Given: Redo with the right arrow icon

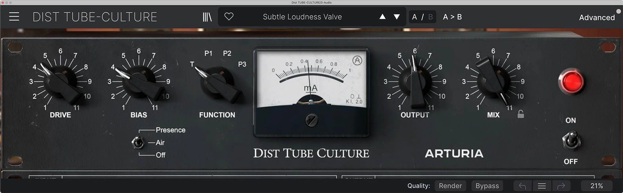Looking at the screenshot, I should click(x=561, y=186).
